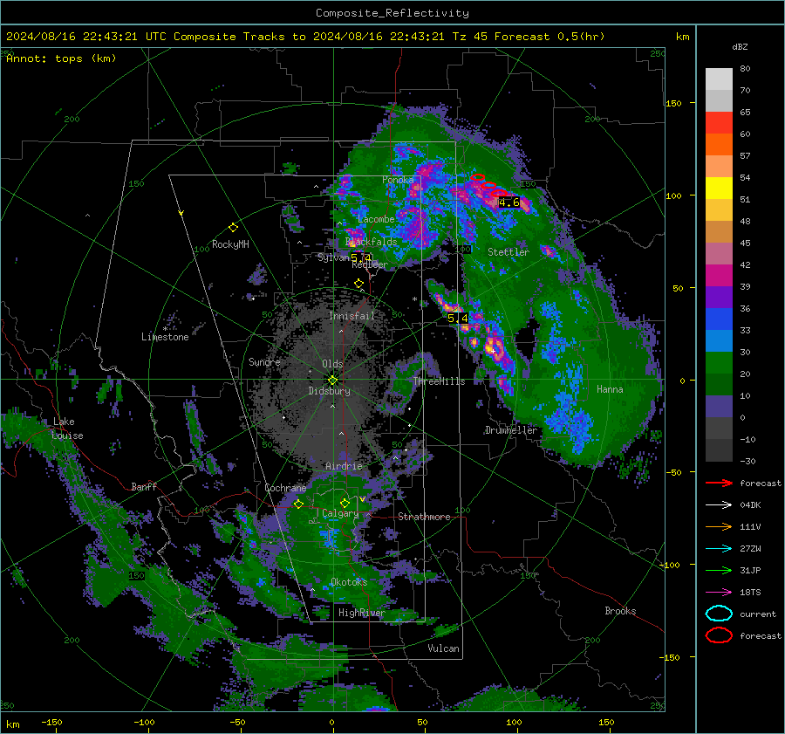Click the Olds town label
The width and height of the screenshot is (785, 734).
[332, 364]
